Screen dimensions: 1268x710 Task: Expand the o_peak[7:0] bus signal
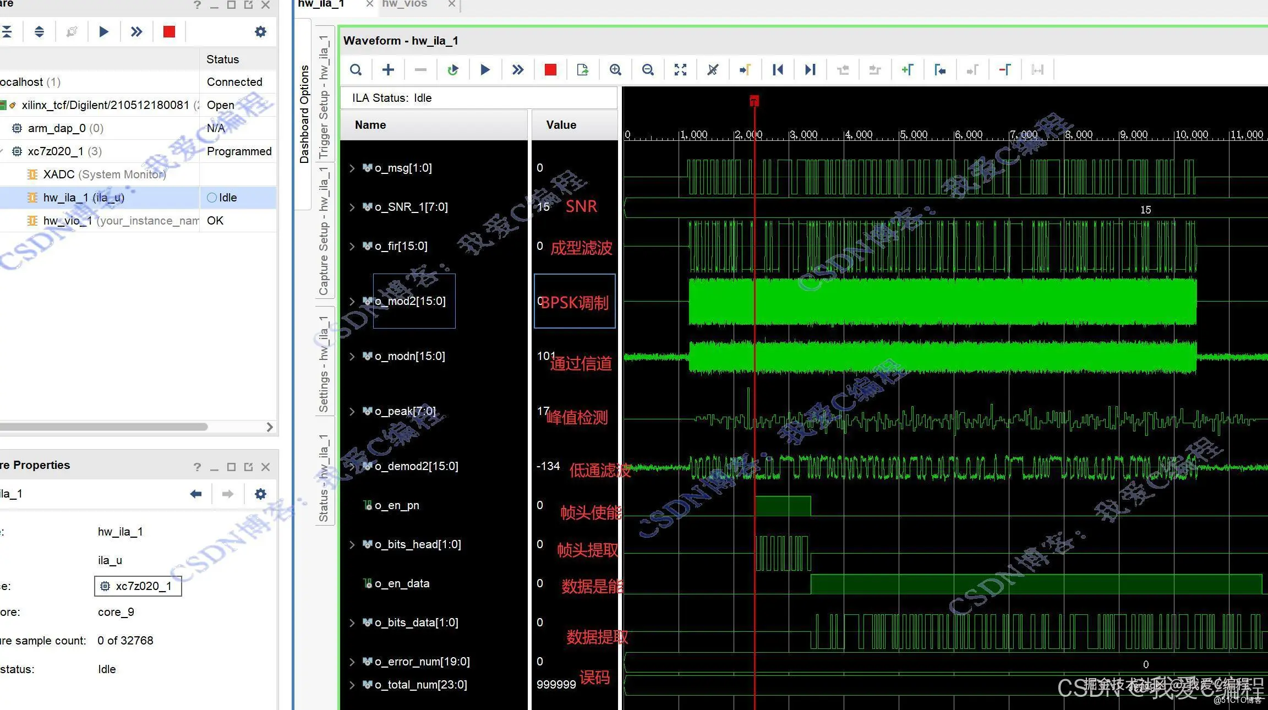[x=352, y=412]
